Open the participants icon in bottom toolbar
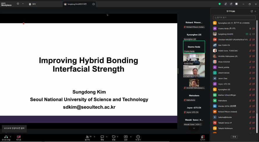This screenshot has width=259, height=142. 87,137
